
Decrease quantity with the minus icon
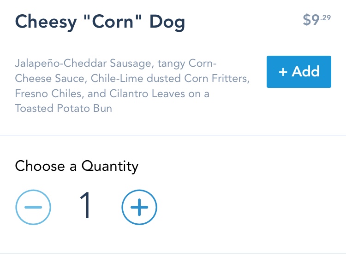[33, 207]
